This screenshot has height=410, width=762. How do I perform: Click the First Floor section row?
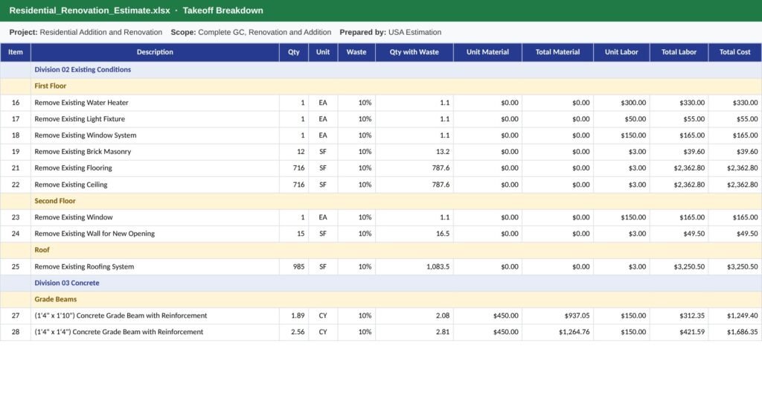point(381,86)
